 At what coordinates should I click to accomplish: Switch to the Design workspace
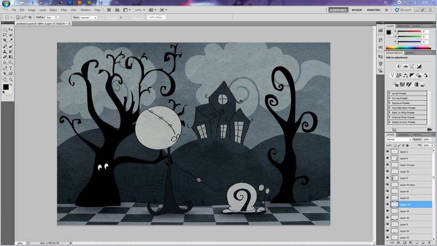pos(357,10)
